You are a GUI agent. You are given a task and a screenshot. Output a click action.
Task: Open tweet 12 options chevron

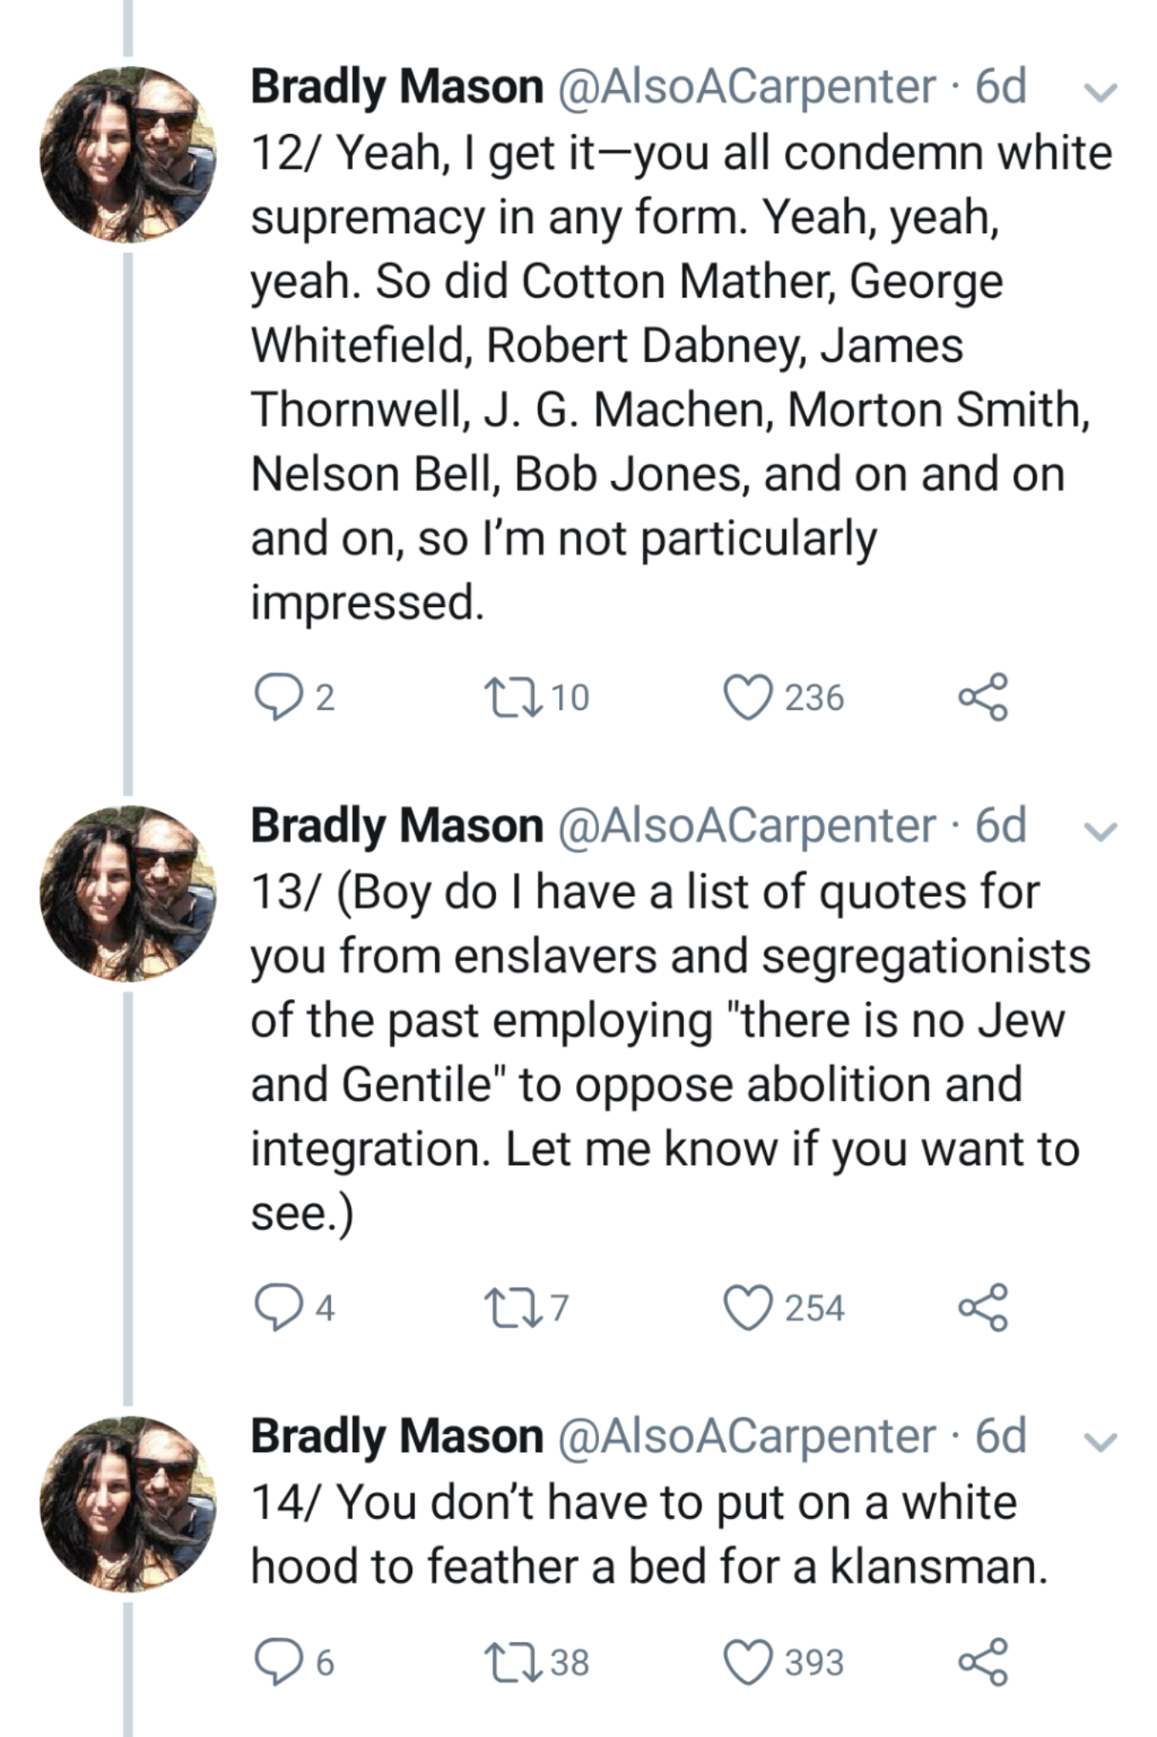1100,92
